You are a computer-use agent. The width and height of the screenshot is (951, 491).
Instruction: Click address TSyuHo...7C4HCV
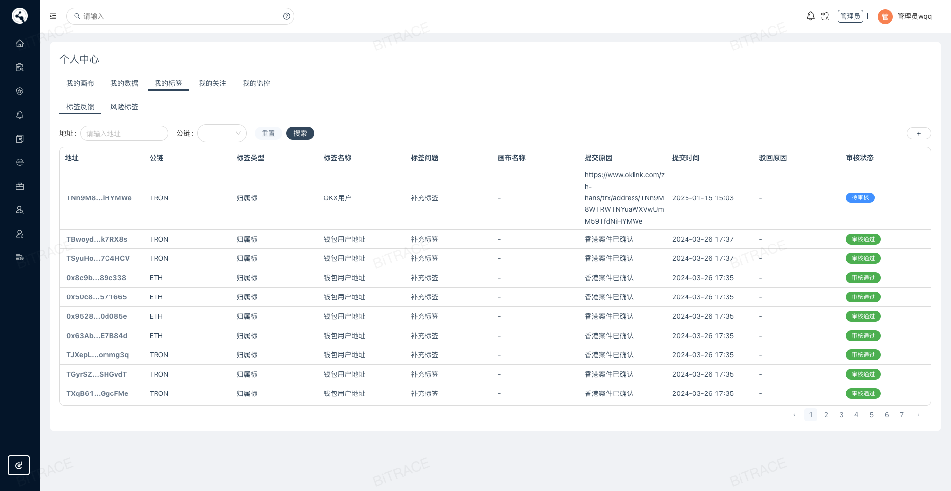pyautogui.click(x=98, y=258)
